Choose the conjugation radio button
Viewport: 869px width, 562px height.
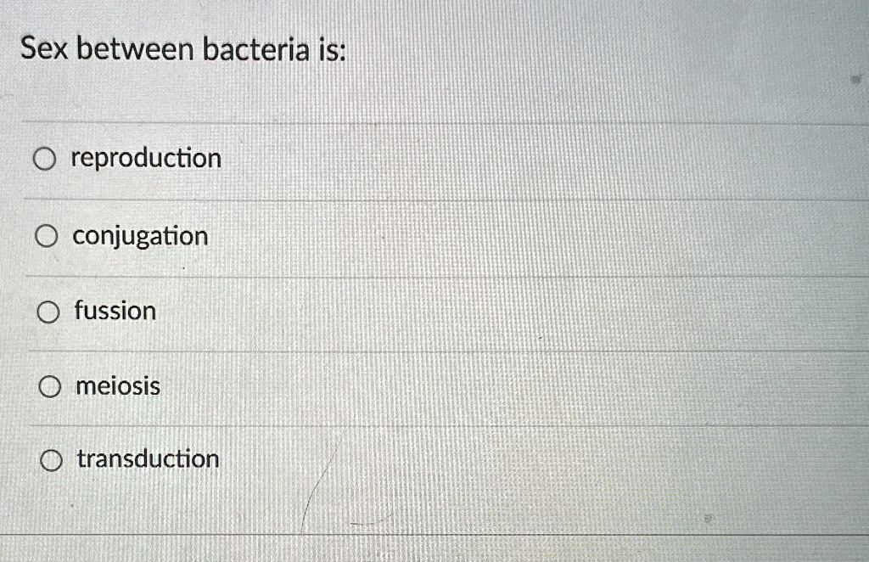click(x=47, y=236)
